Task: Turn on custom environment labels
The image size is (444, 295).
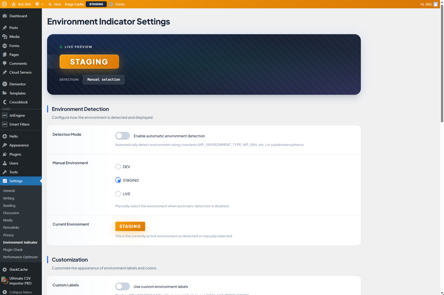Action: (x=122, y=286)
